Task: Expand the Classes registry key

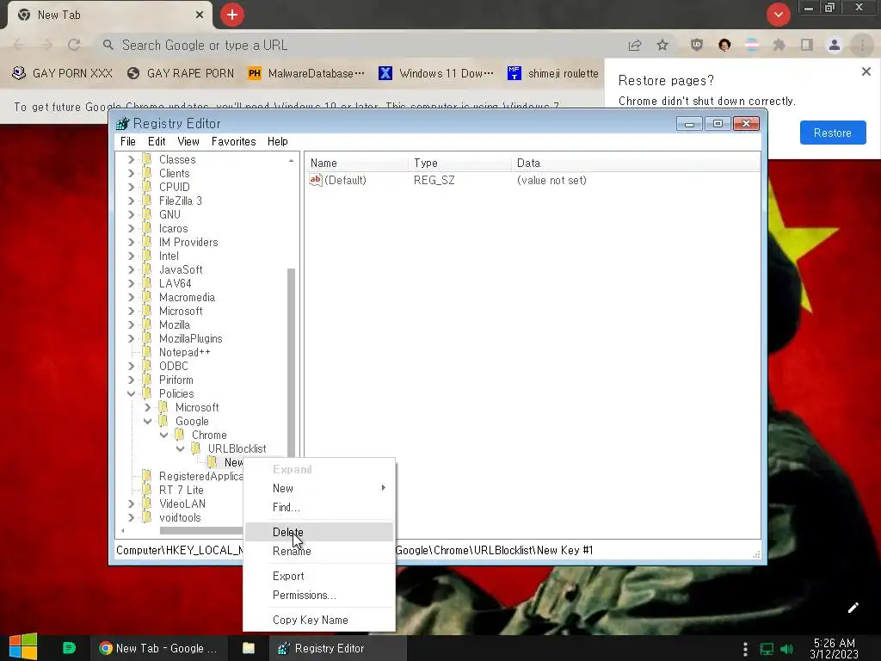Action: [x=131, y=159]
